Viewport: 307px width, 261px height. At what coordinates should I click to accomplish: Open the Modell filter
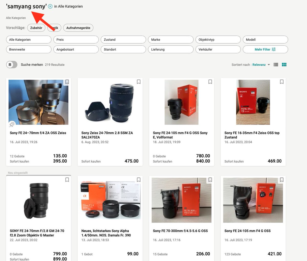pos(265,39)
